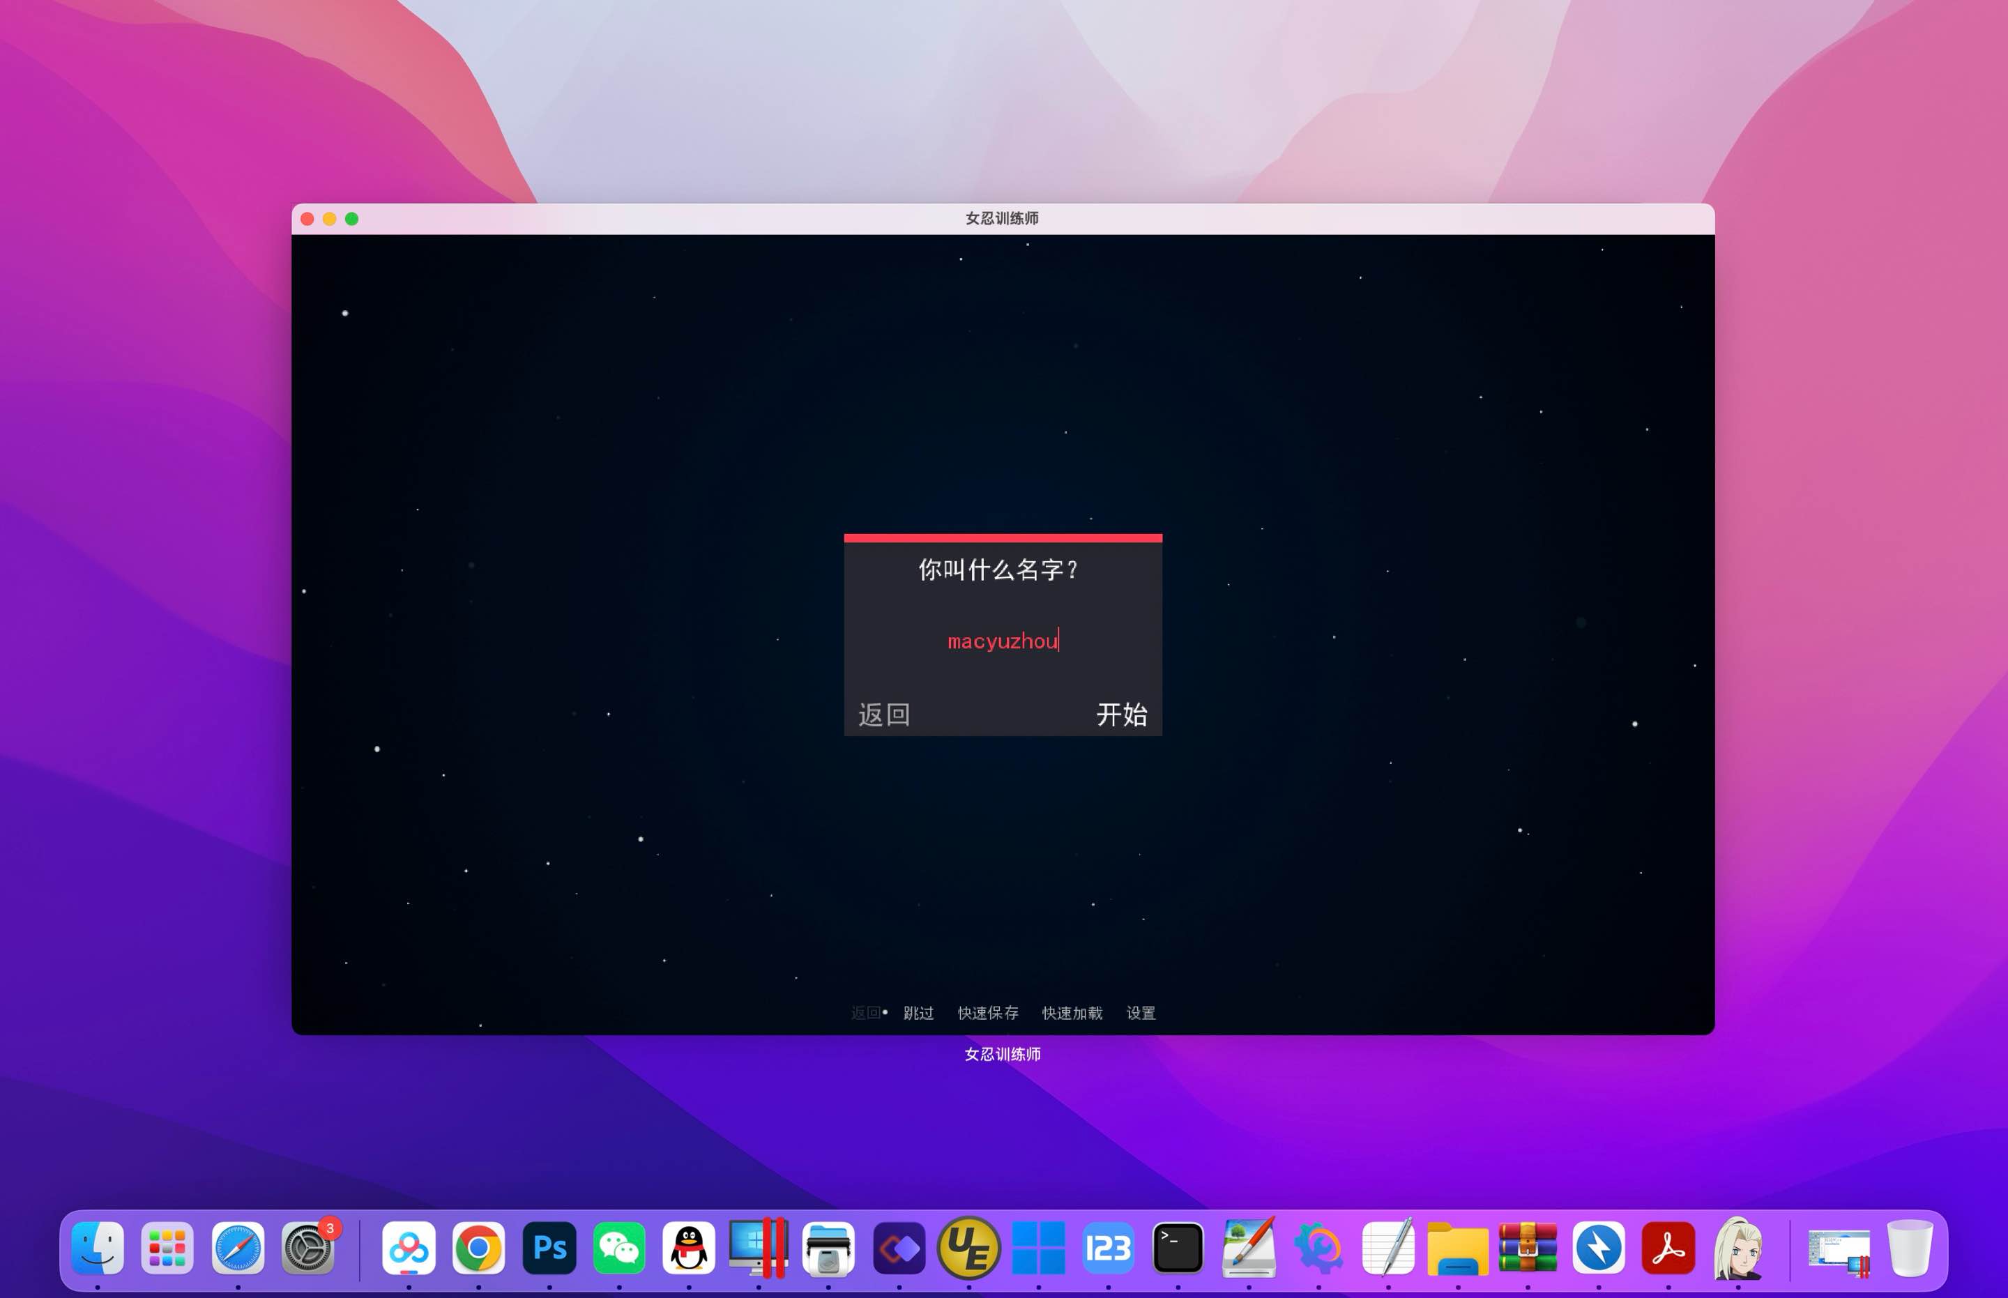The width and height of the screenshot is (2008, 1298).
Task: Click the 女忍训练师 title bar text
Action: point(1003,218)
